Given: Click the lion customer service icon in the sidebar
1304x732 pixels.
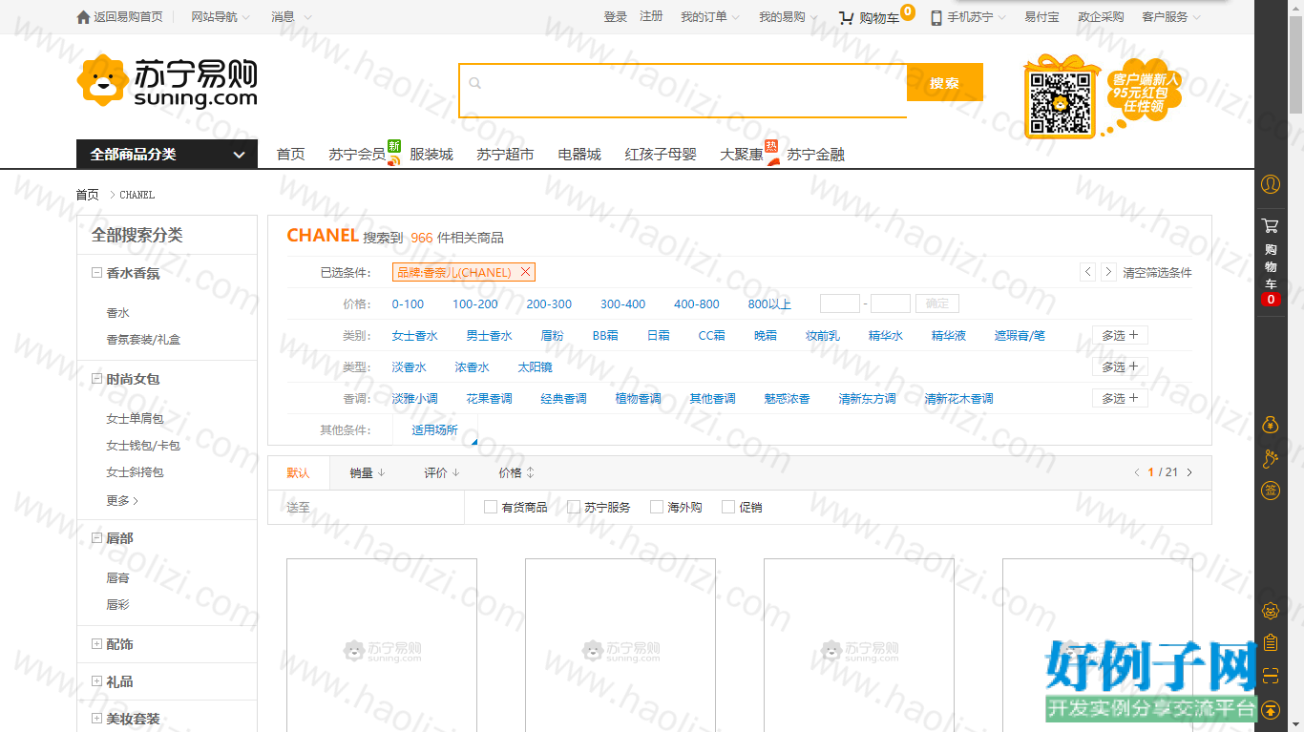Looking at the screenshot, I should 1271,611.
